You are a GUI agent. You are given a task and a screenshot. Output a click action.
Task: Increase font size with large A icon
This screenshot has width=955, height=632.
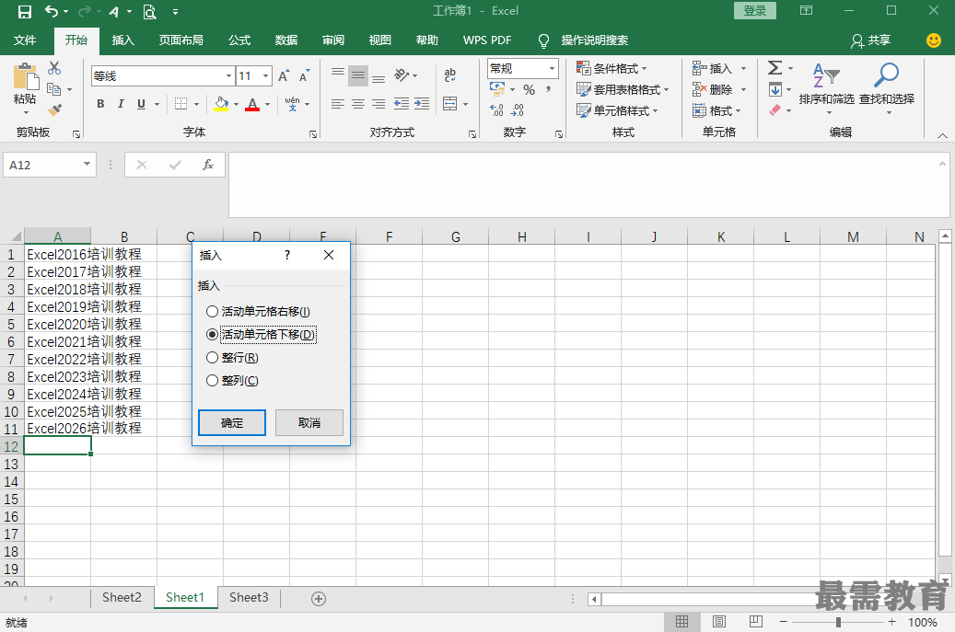tap(284, 76)
